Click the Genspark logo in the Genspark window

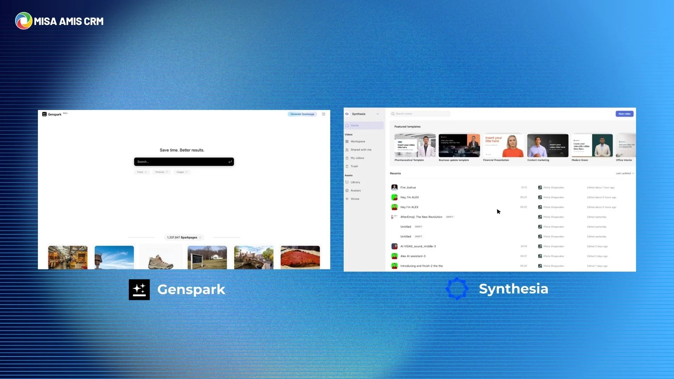click(52, 114)
